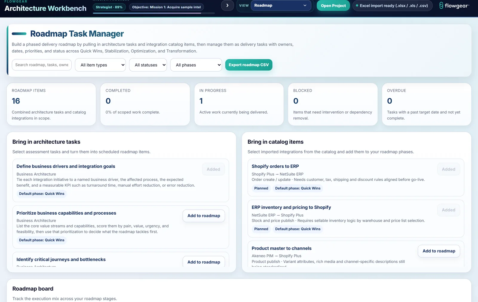Click 'Architecture Workbench' app title
This screenshot has width=478, height=302.
45,8
